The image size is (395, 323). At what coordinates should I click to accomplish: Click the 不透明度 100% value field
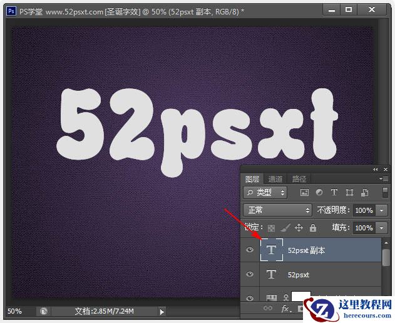point(364,210)
